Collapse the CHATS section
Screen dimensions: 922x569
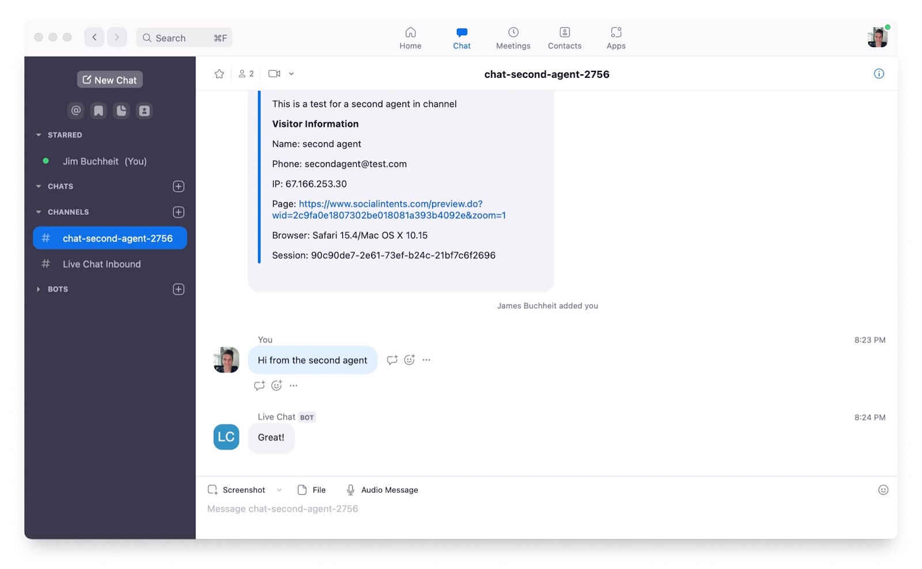point(39,186)
